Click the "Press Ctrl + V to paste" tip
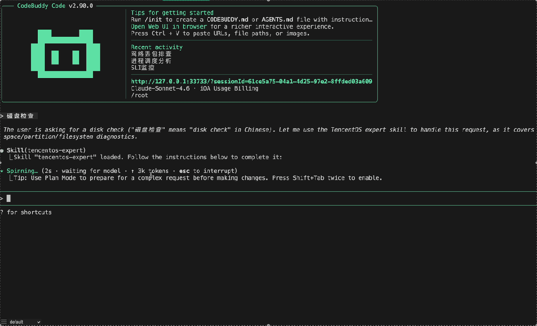Image resolution: width=537 pixels, height=326 pixels. (221, 34)
